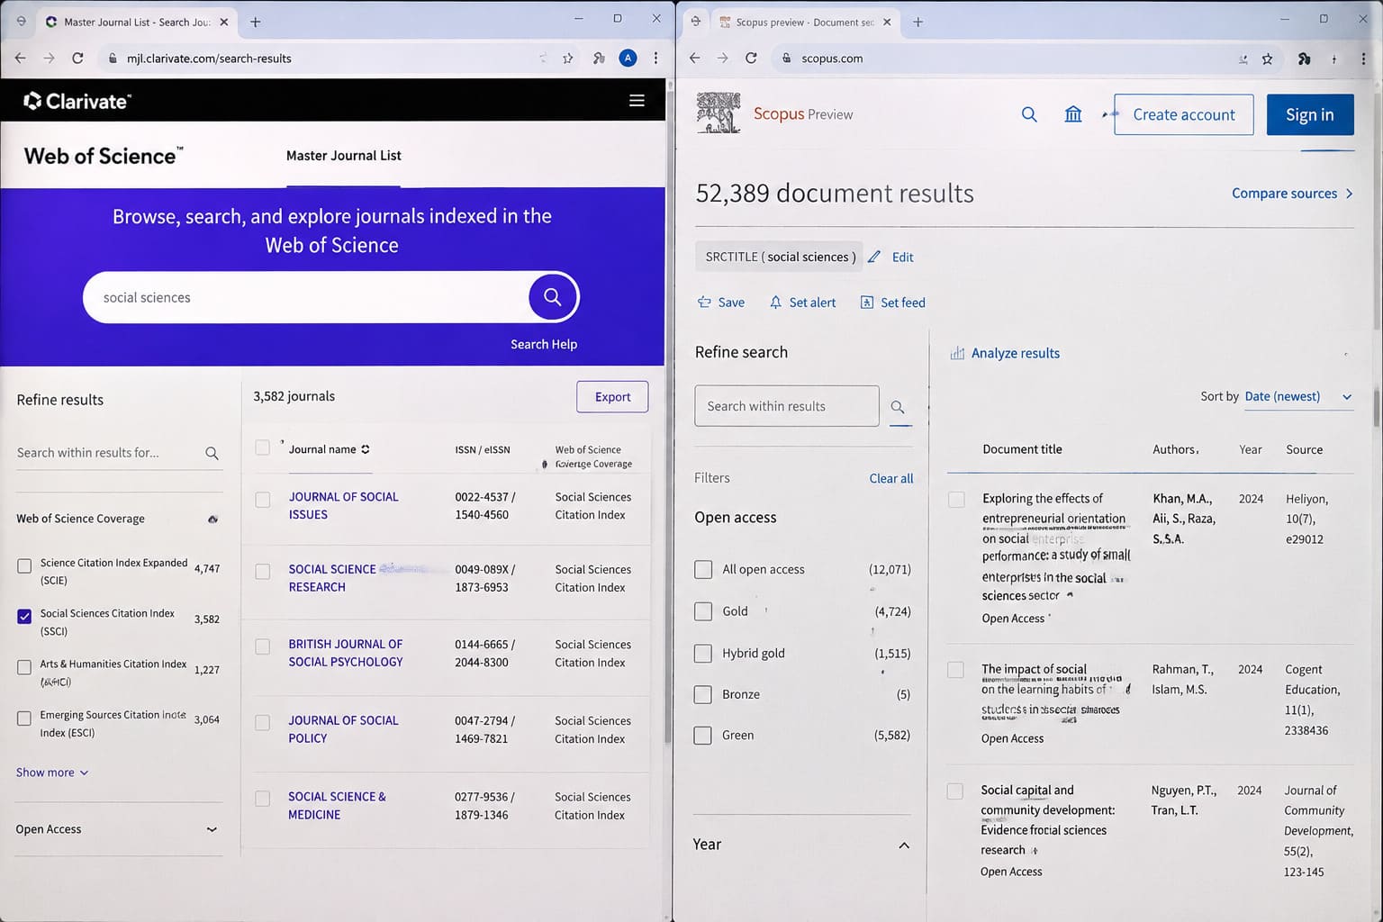
Task: Click the Set alert bell icon
Action: (x=775, y=303)
